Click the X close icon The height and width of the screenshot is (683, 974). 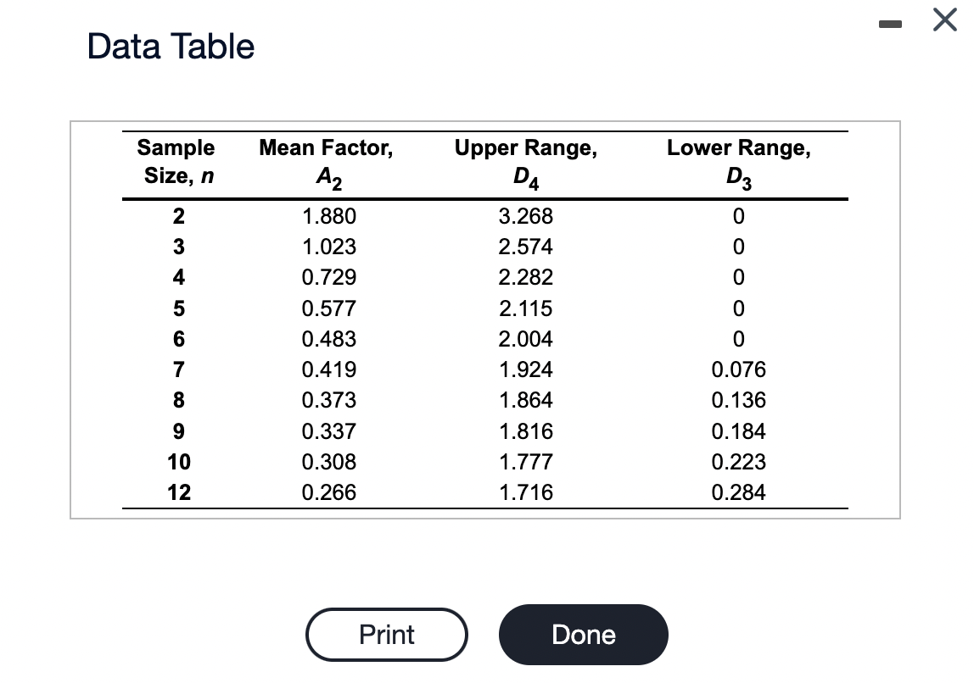pos(944,20)
